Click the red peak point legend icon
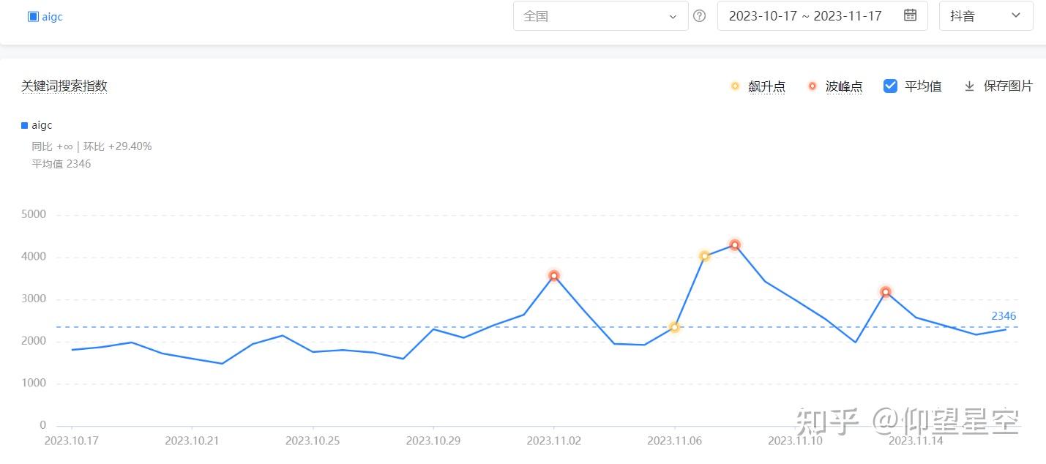 812,86
